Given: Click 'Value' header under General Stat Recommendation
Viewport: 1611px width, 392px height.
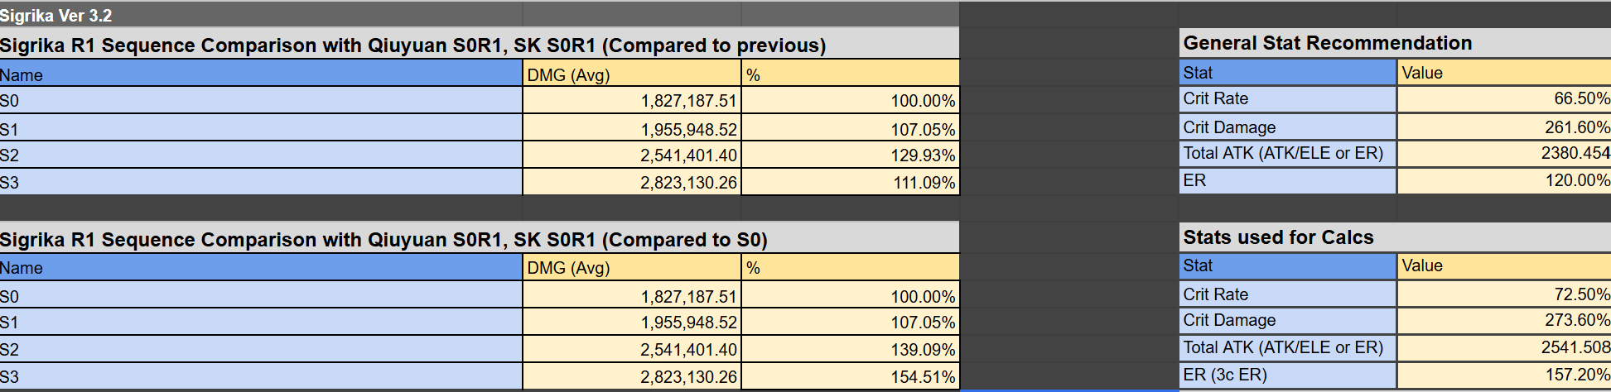Looking at the screenshot, I should (1504, 72).
